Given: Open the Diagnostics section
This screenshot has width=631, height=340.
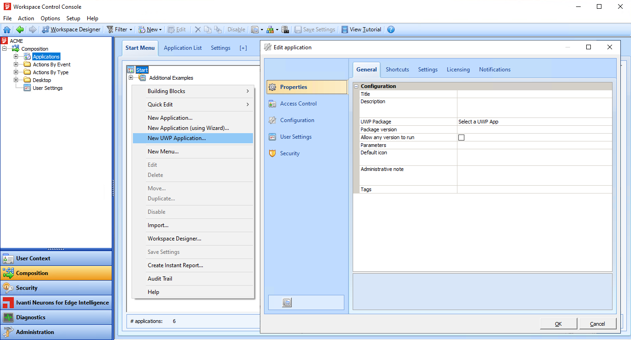Looking at the screenshot, I should pos(56,317).
